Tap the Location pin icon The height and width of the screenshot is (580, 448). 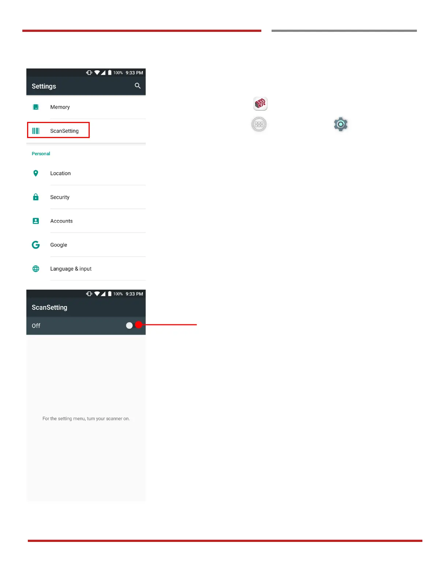[36, 173]
